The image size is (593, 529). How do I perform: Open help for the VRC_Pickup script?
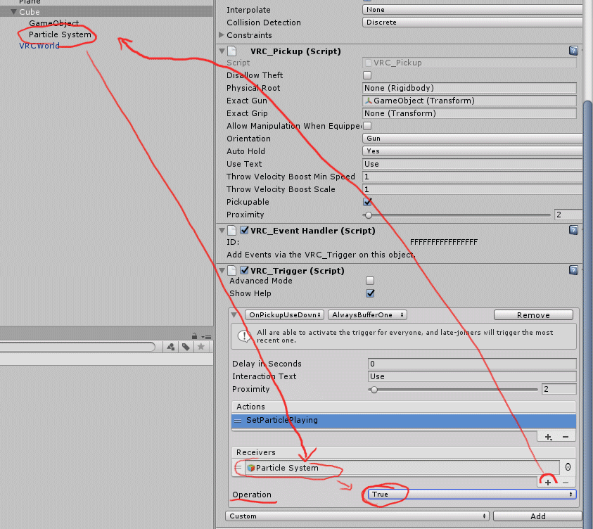click(x=573, y=51)
